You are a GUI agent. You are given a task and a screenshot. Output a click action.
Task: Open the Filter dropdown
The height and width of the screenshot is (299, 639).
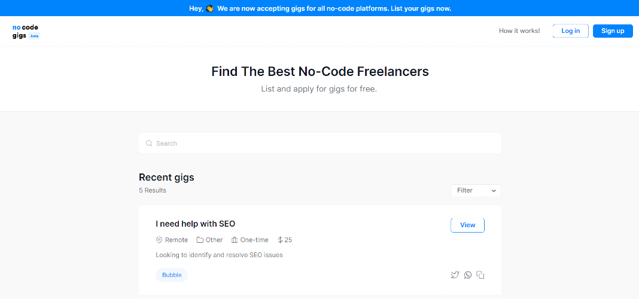tap(476, 191)
